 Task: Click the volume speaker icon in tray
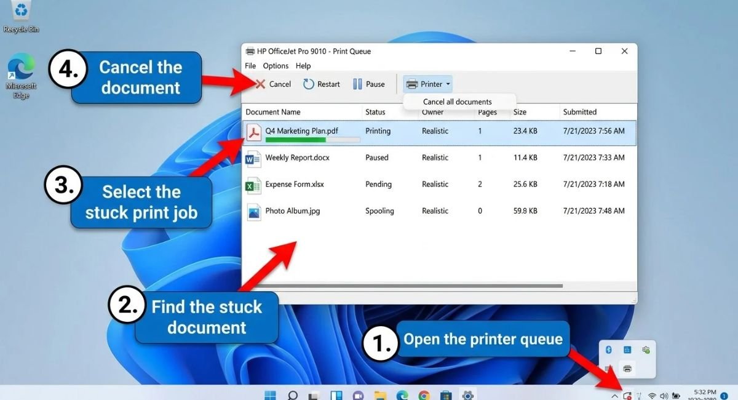point(664,395)
